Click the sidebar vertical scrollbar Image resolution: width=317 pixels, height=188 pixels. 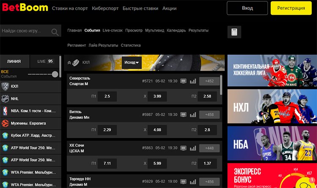[60, 67]
